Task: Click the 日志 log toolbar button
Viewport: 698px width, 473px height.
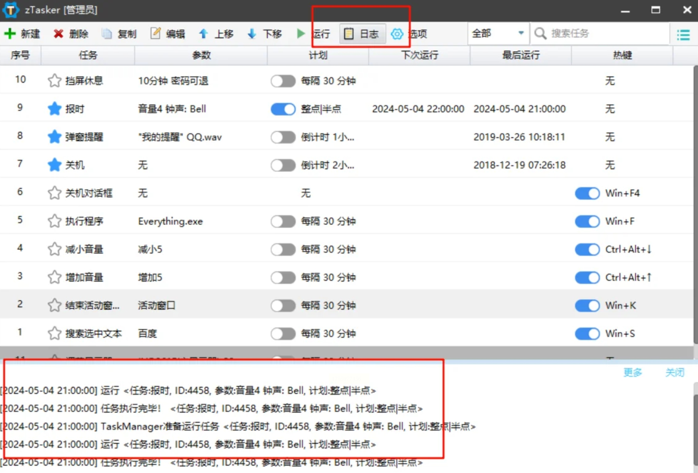Action: coord(363,34)
